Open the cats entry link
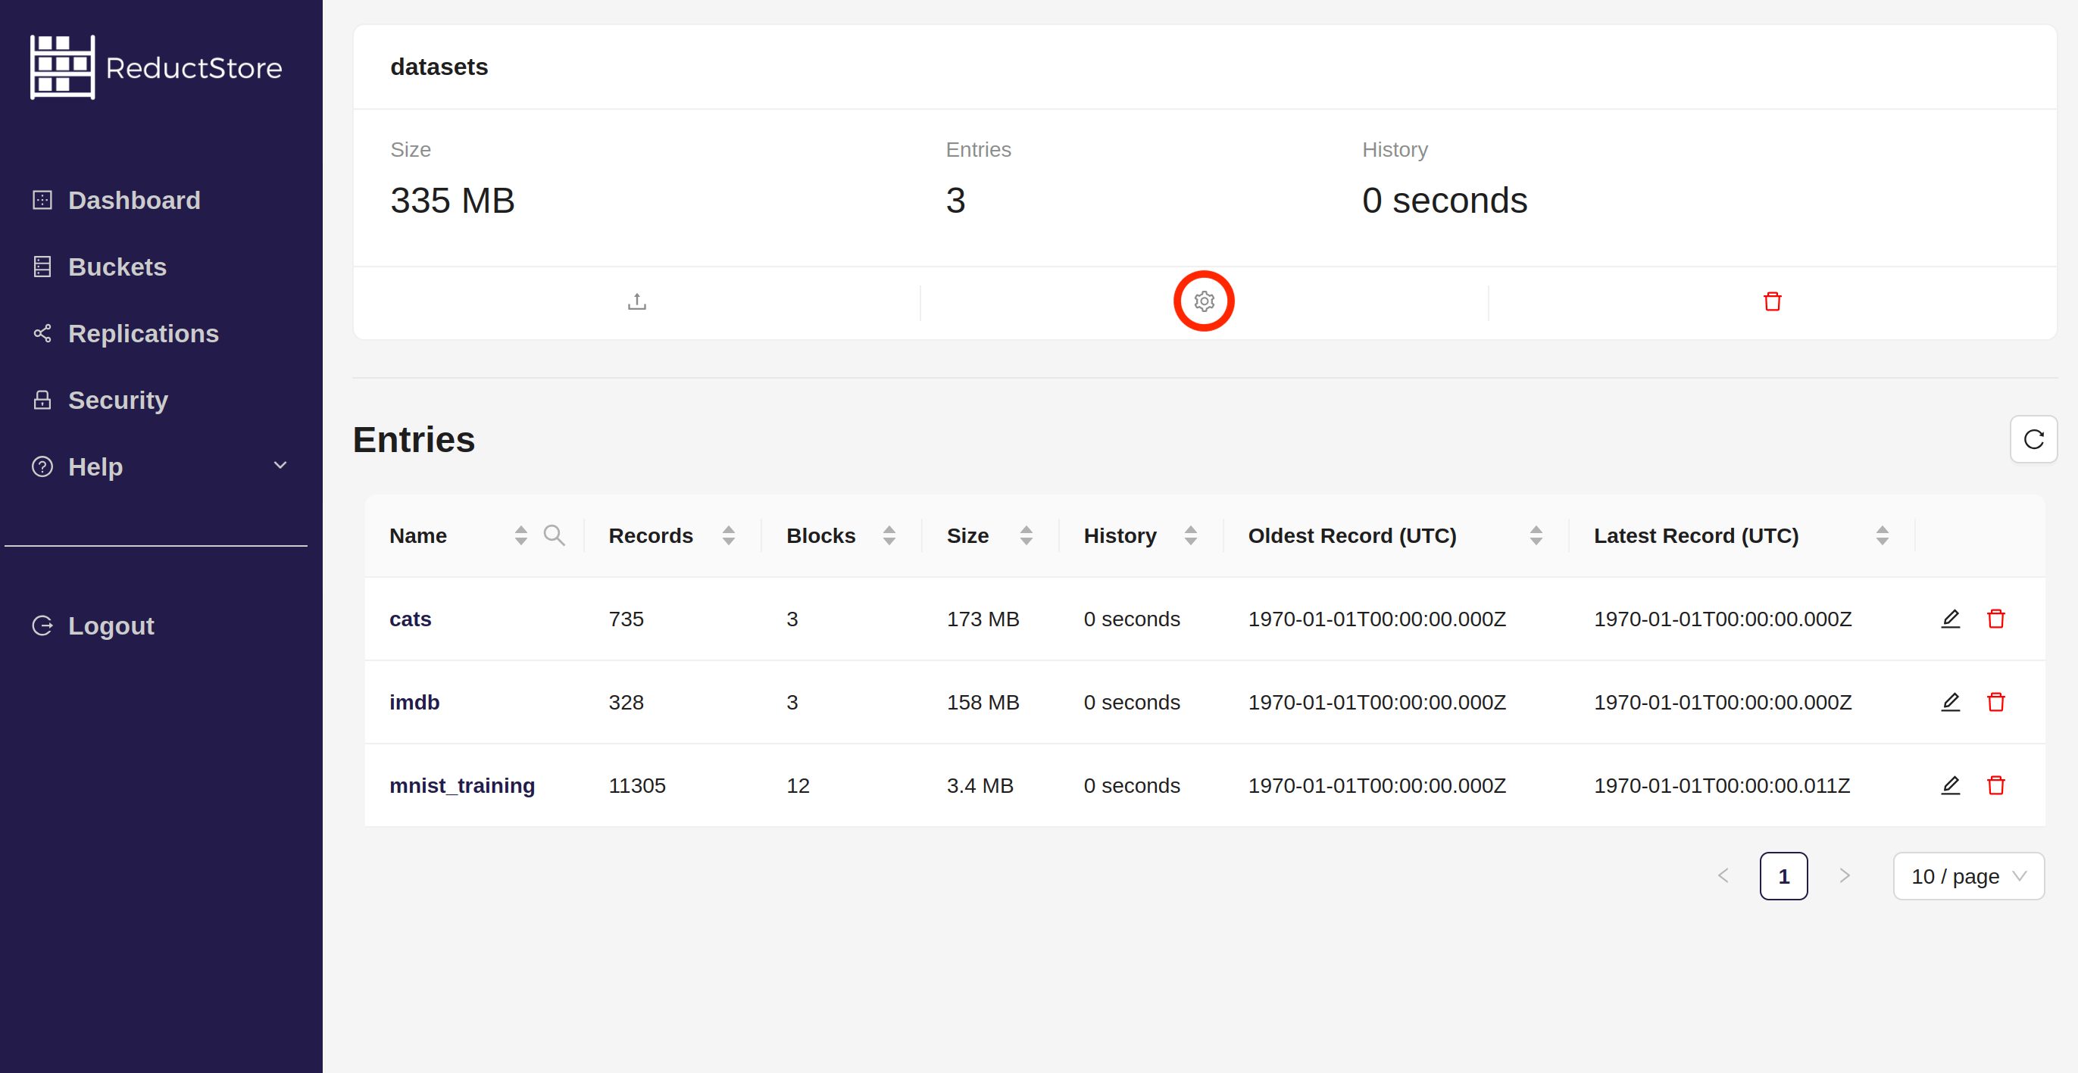 click(410, 619)
